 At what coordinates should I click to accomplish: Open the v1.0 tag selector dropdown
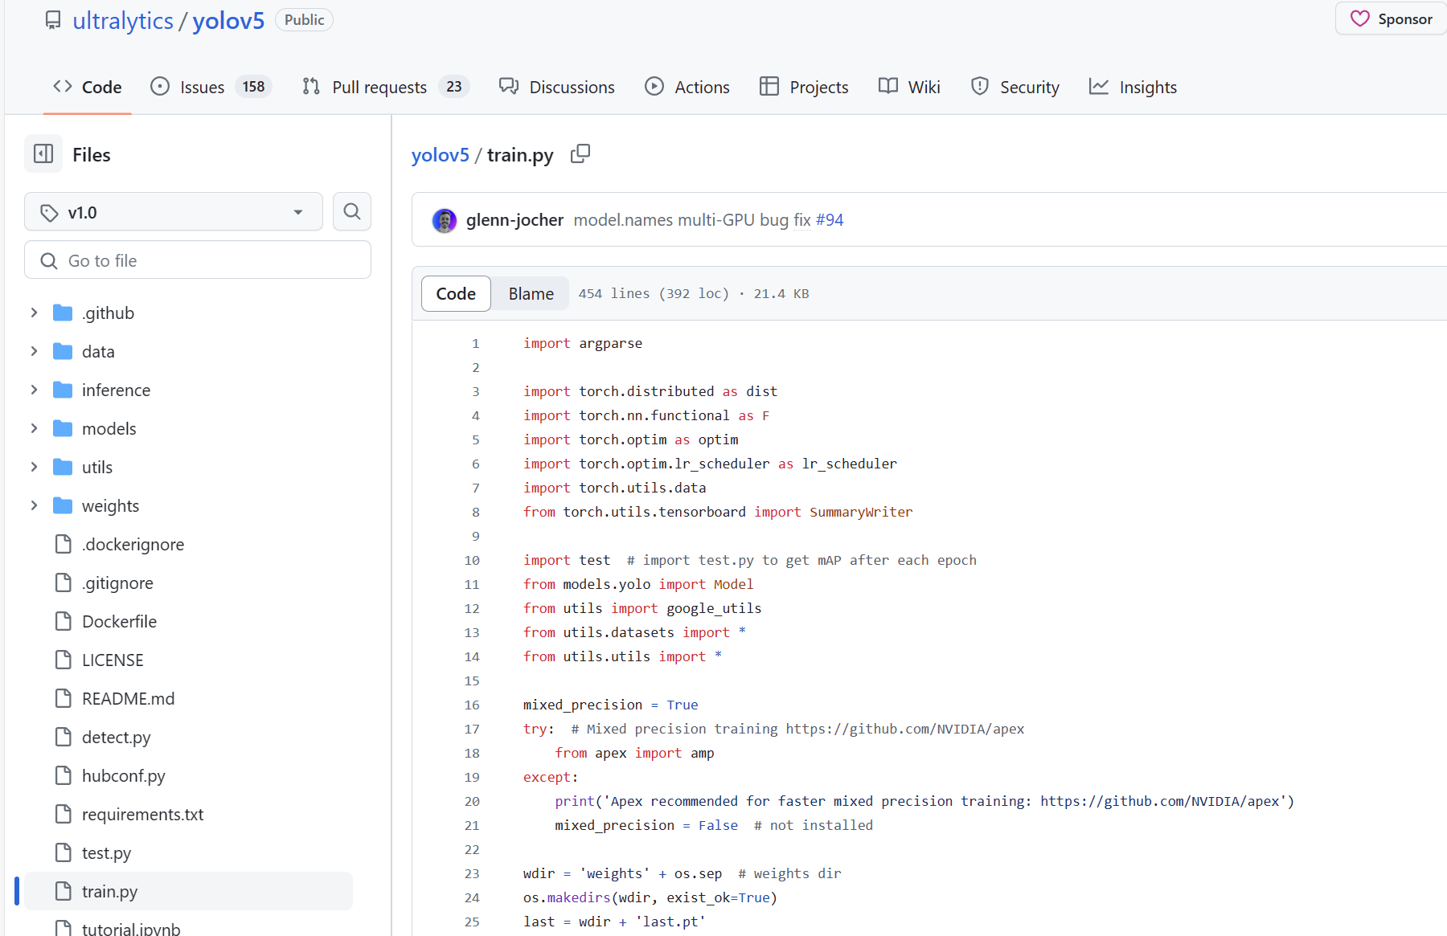point(174,212)
